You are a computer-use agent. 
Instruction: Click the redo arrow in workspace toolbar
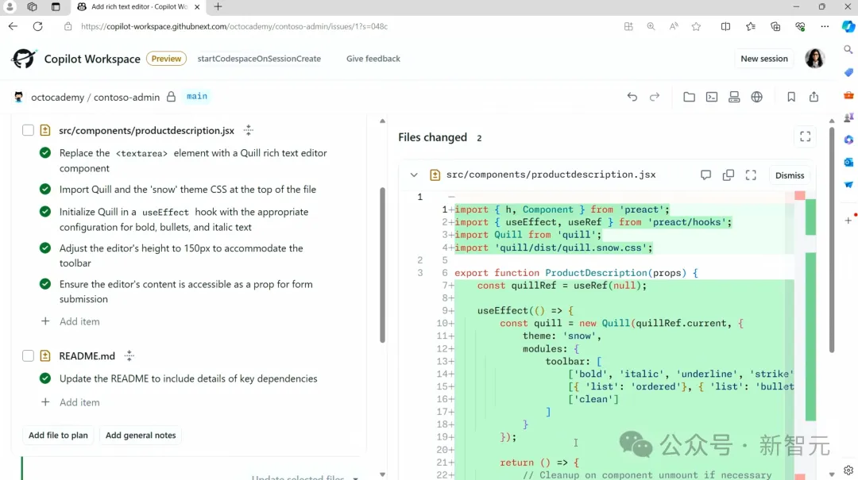(655, 97)
